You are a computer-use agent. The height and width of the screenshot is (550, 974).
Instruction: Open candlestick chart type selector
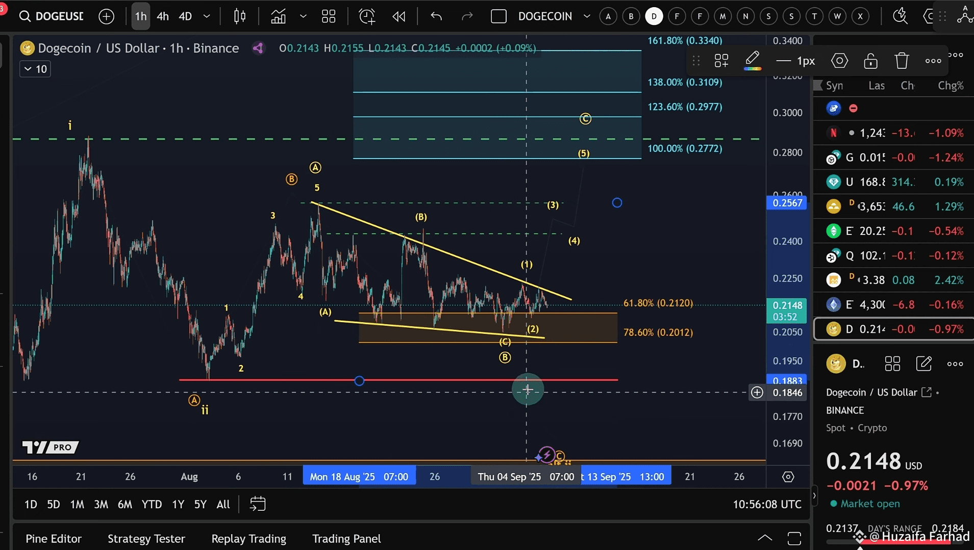tap(240, 16)
